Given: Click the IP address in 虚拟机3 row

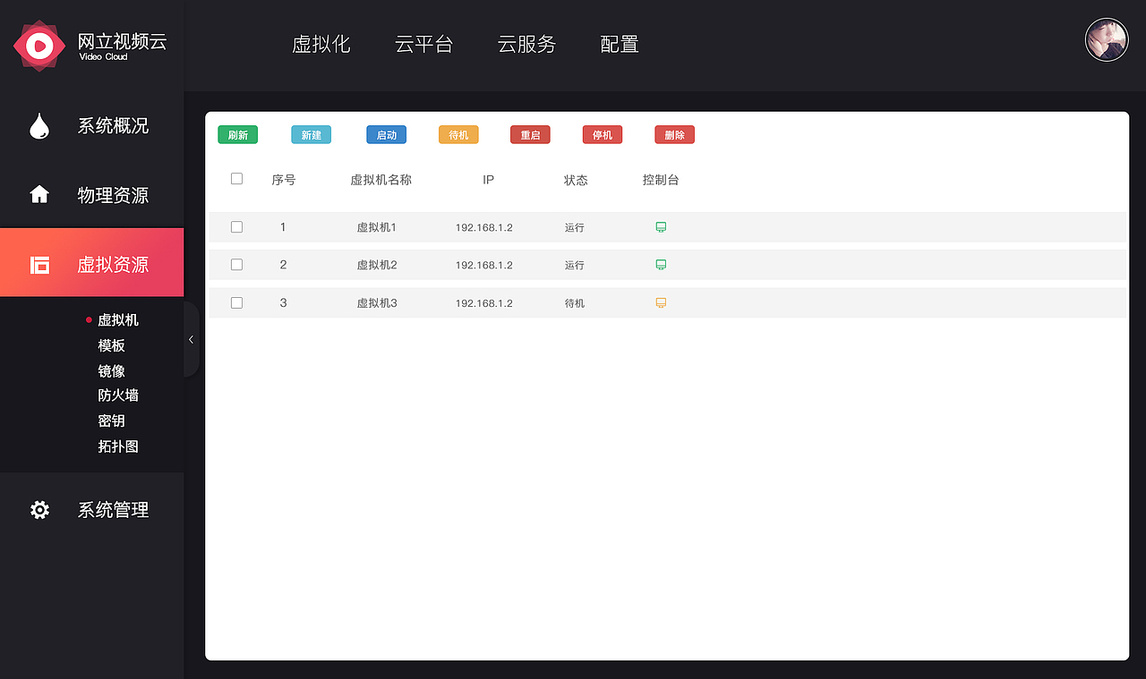Looking at the screenshot, I should point(484,303).
